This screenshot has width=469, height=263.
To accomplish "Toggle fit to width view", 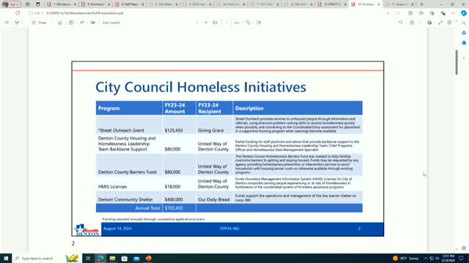I will [x=215, y=23].
